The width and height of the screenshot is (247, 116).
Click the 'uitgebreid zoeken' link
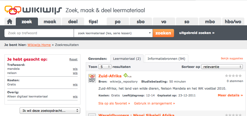(197, 33)
